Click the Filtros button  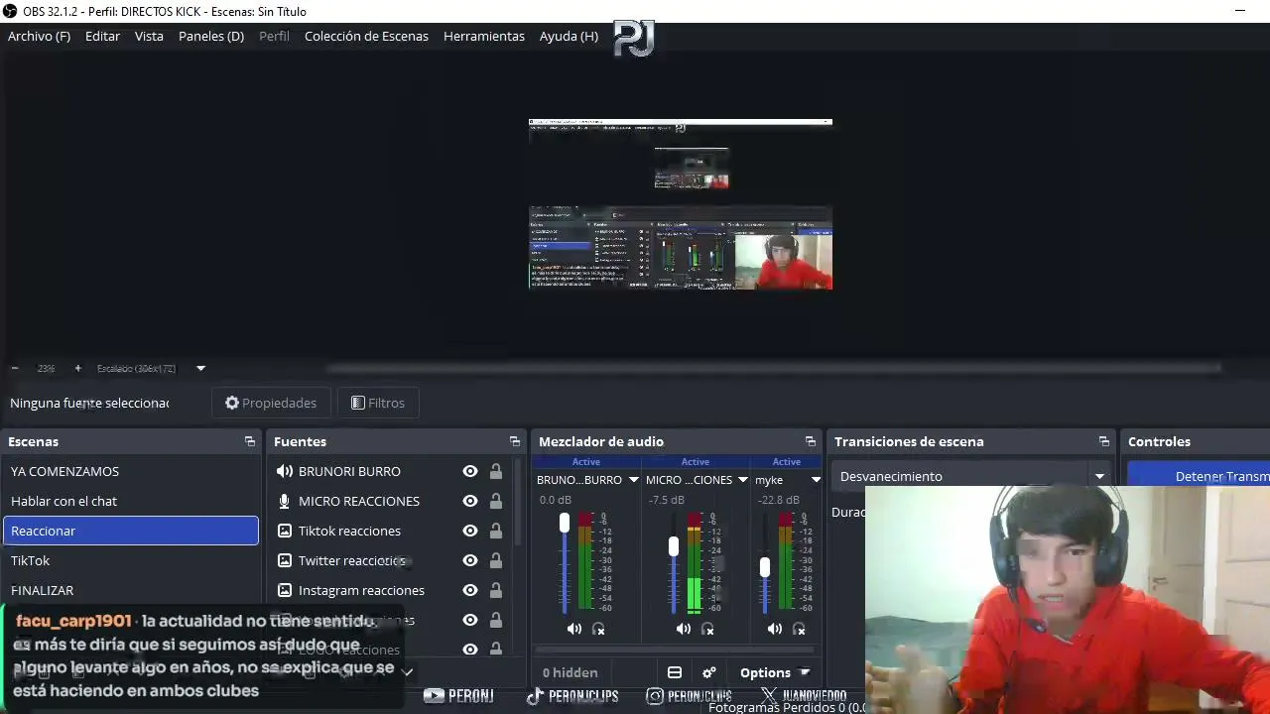(x=378, y=403)
